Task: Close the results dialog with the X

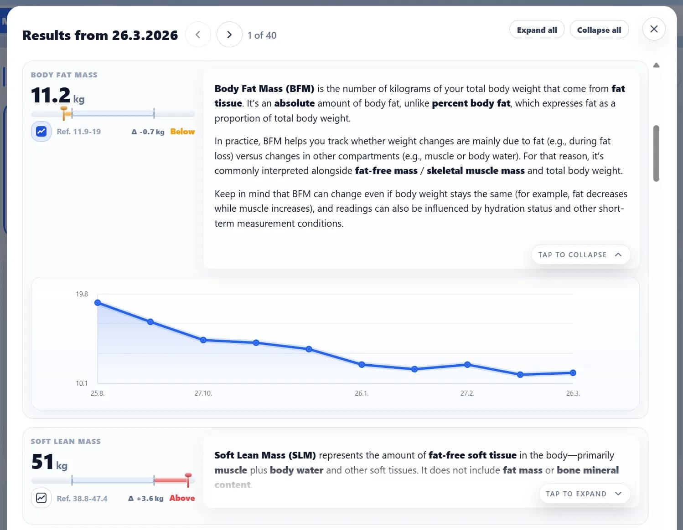Action: pyautogui.click(x=654, y=29)
